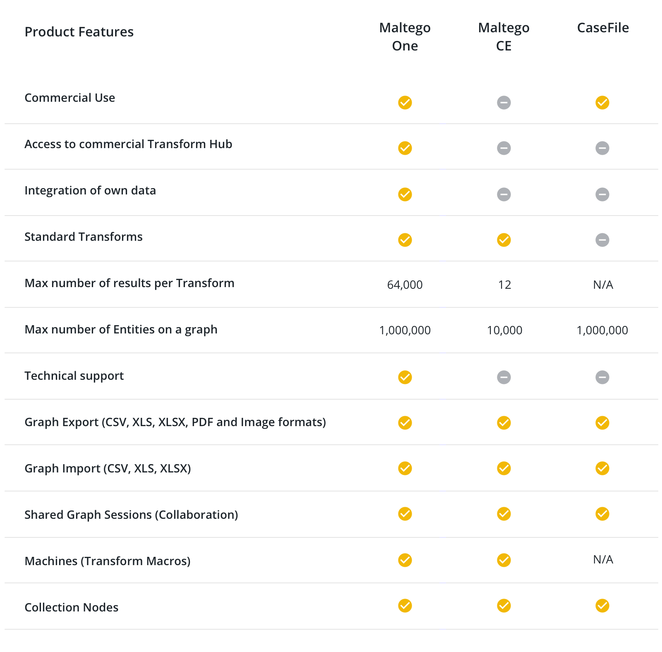Click Maltego CE dash icon for Commercial Use
662x652 pixels.
pyautogui.click(x=504, y=102)
